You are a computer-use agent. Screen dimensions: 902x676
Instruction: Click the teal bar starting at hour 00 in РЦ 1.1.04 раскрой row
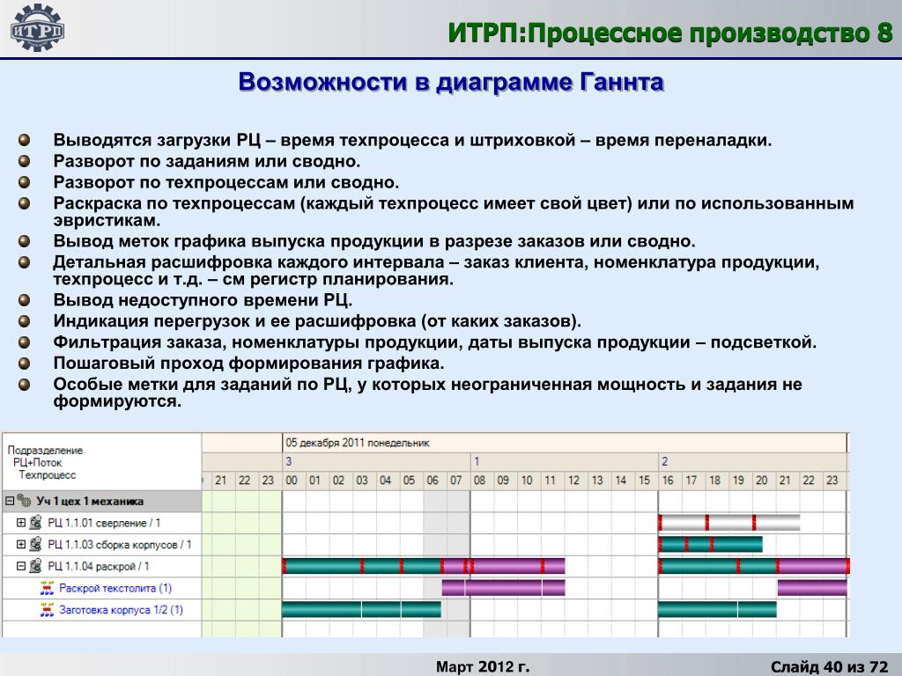tap(362, 566)
